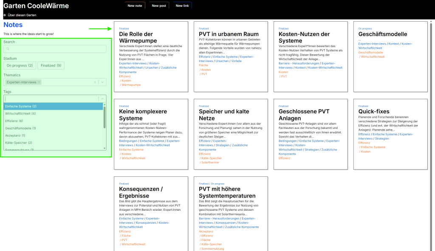This screenshot has height=251, width=435.
Task: Open note 'Geschäftsmodelle'
Action: tap(383, 34)
